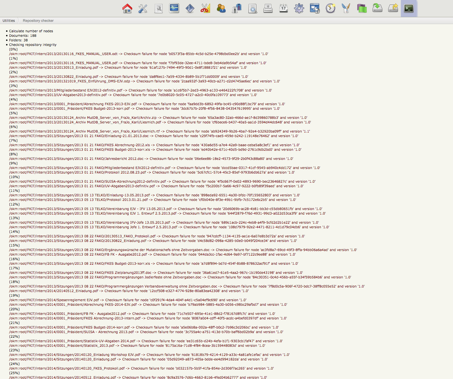Open the users icon with two people
453x379 pixels.
[x=221, y=8]
